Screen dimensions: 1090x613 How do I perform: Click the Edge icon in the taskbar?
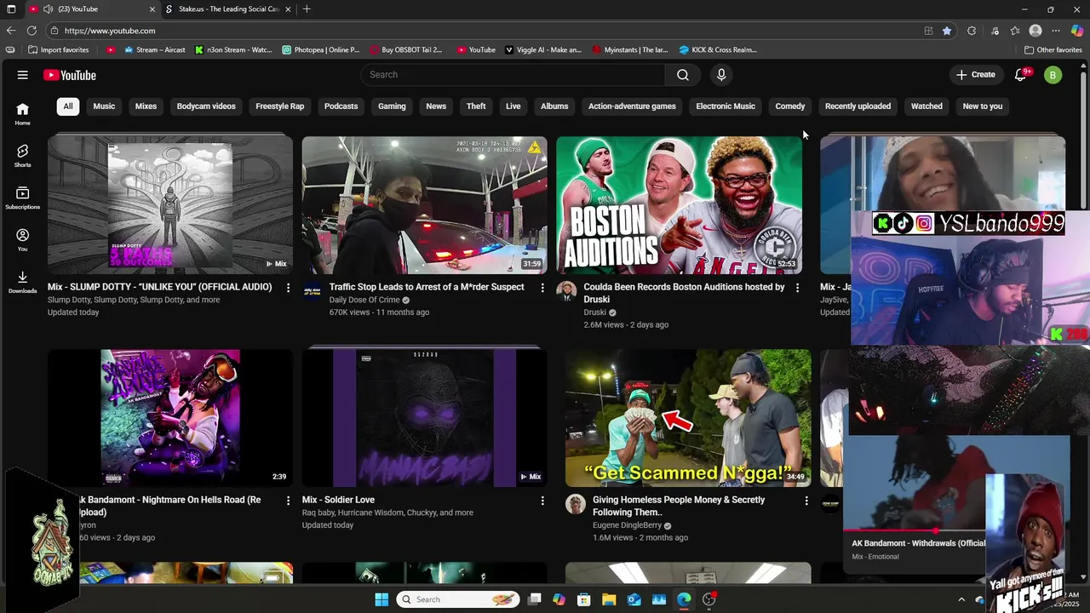(684, 599)
